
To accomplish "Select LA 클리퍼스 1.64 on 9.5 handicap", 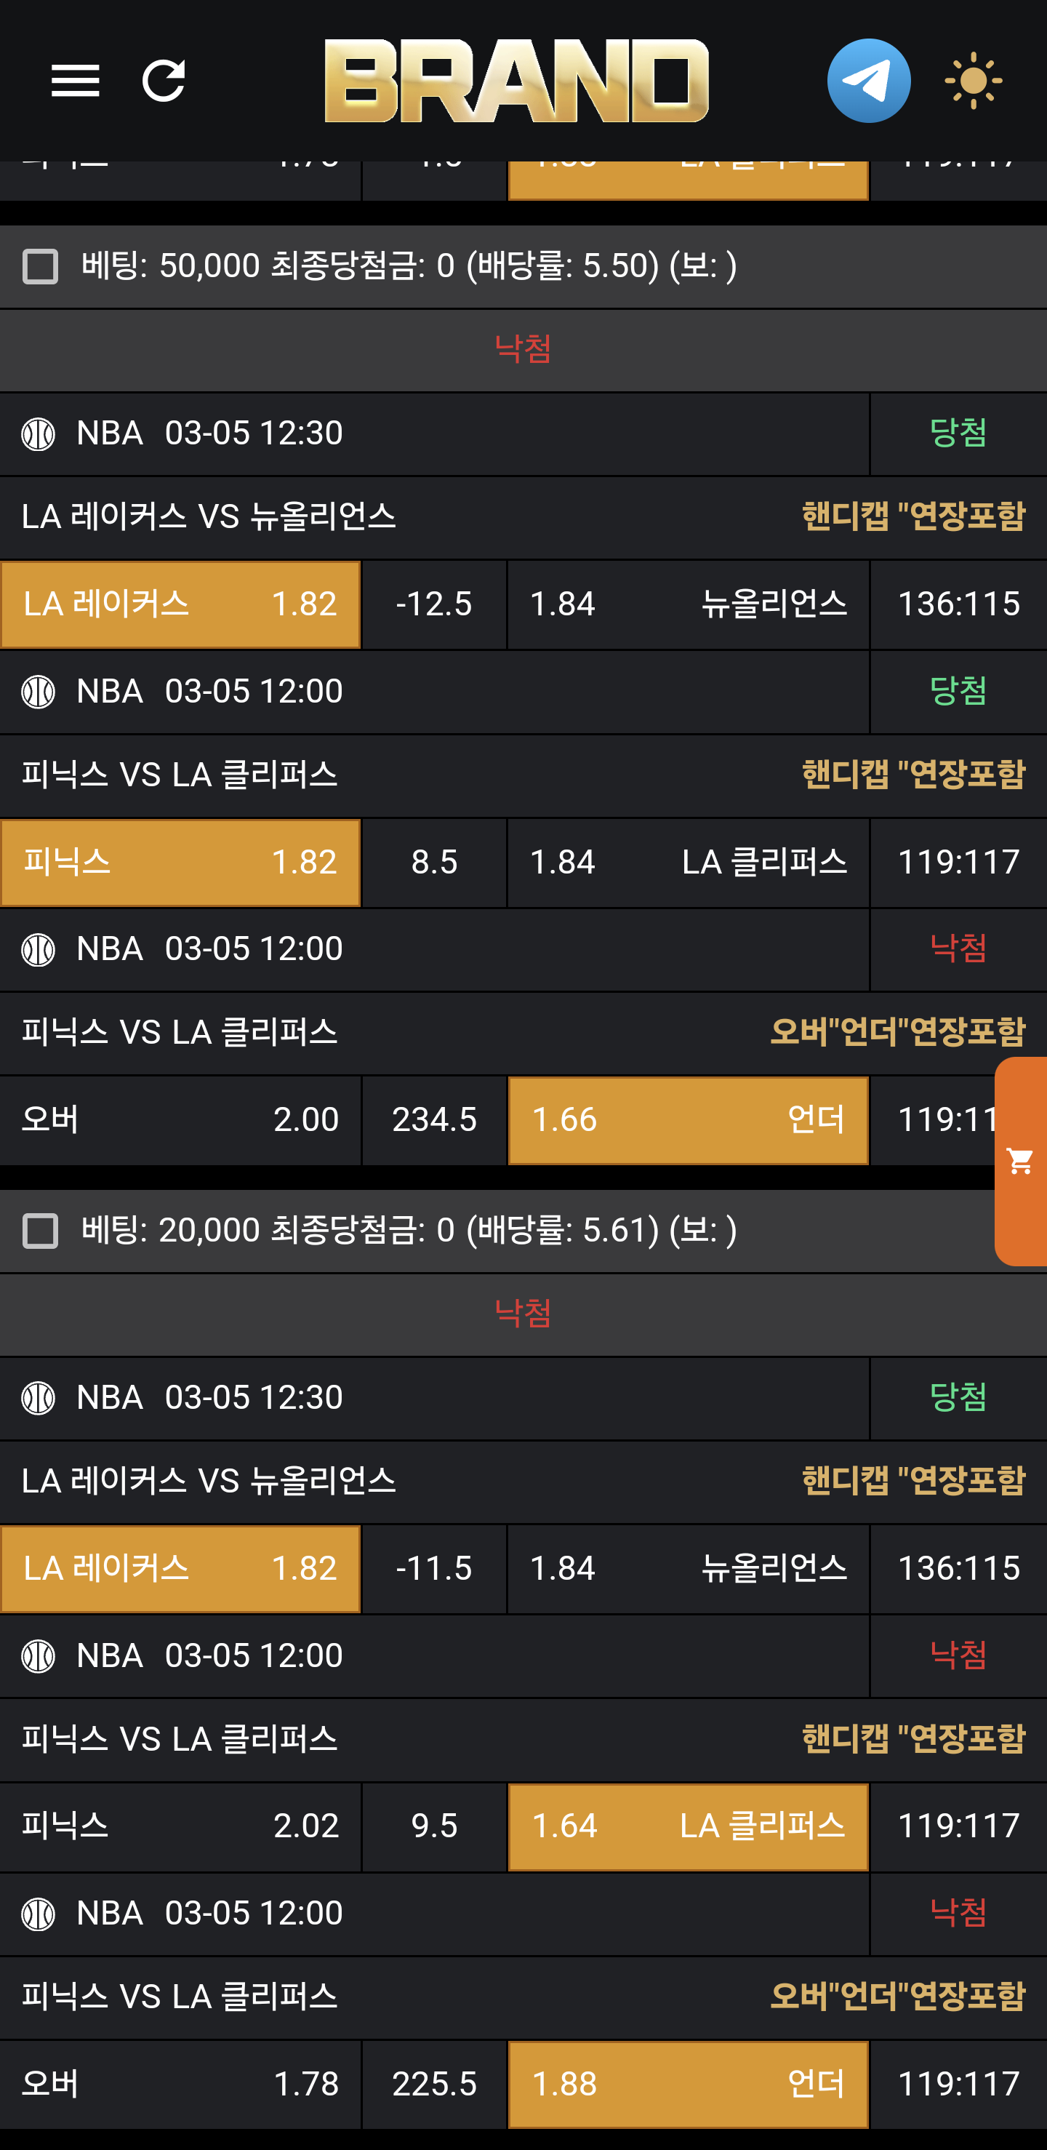I will (x=689, y=1826).
